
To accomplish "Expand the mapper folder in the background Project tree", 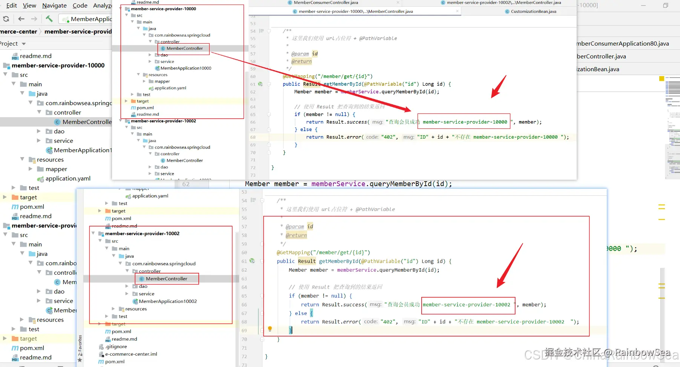I will click(31, 169).
